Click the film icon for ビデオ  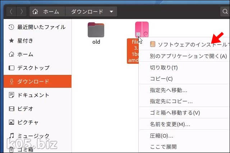point(11,109)
